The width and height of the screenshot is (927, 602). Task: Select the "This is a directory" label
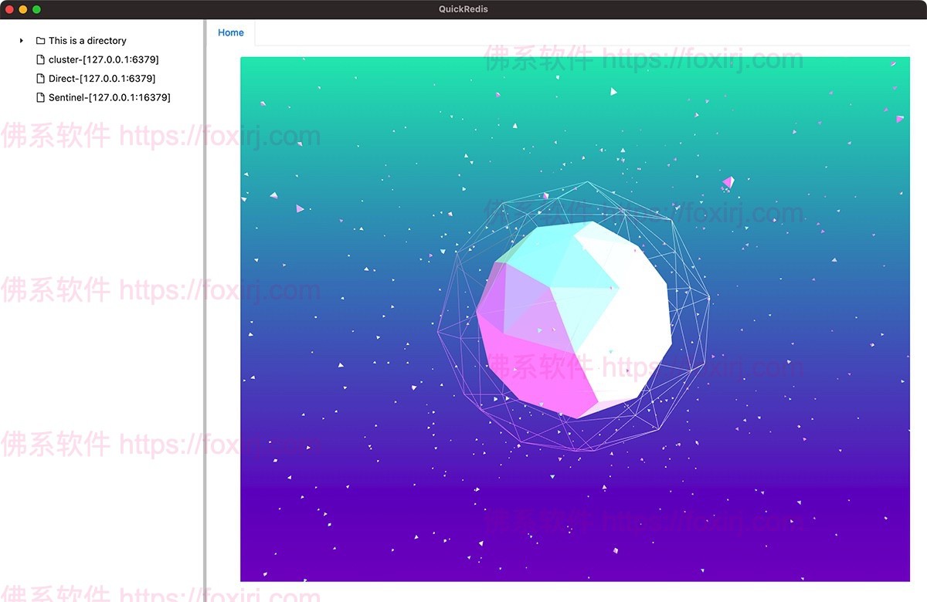pyautogui.click(x=87, y=41)
